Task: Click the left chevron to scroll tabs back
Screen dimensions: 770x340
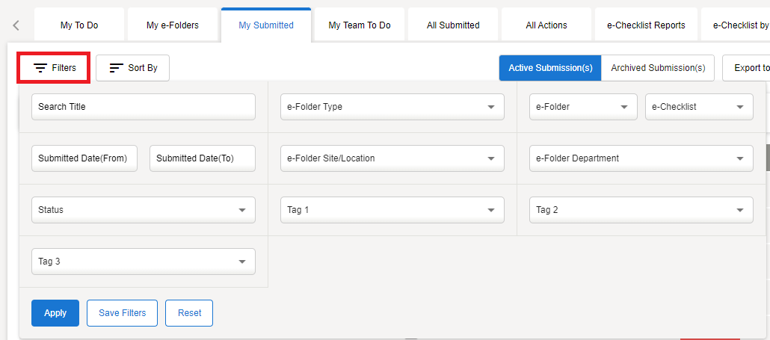Action: pyautogui.click(x=16, y=25)
